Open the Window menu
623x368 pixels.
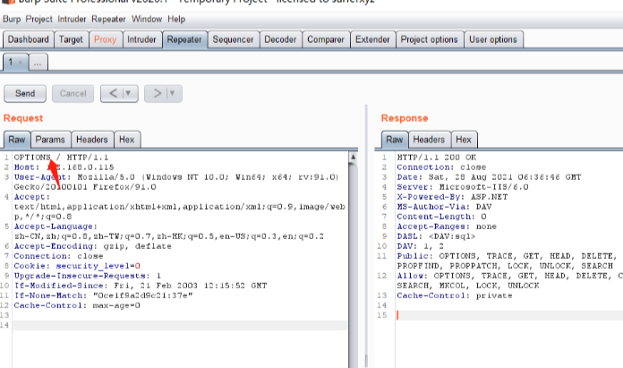tap(147, 19)
